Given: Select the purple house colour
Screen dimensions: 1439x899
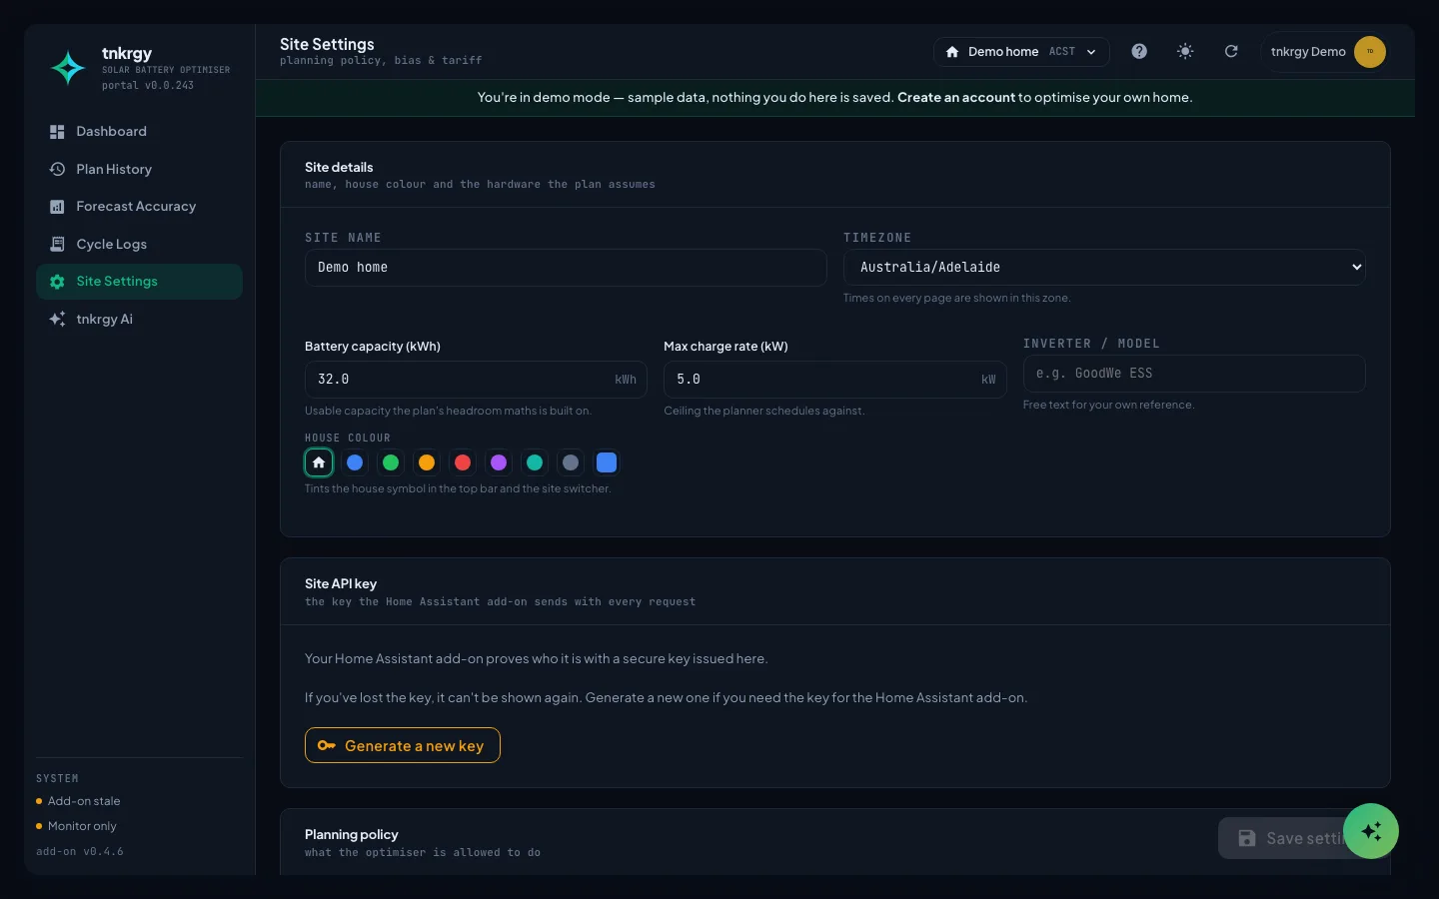Looking at the screenshot, I should tap(499, 462).
